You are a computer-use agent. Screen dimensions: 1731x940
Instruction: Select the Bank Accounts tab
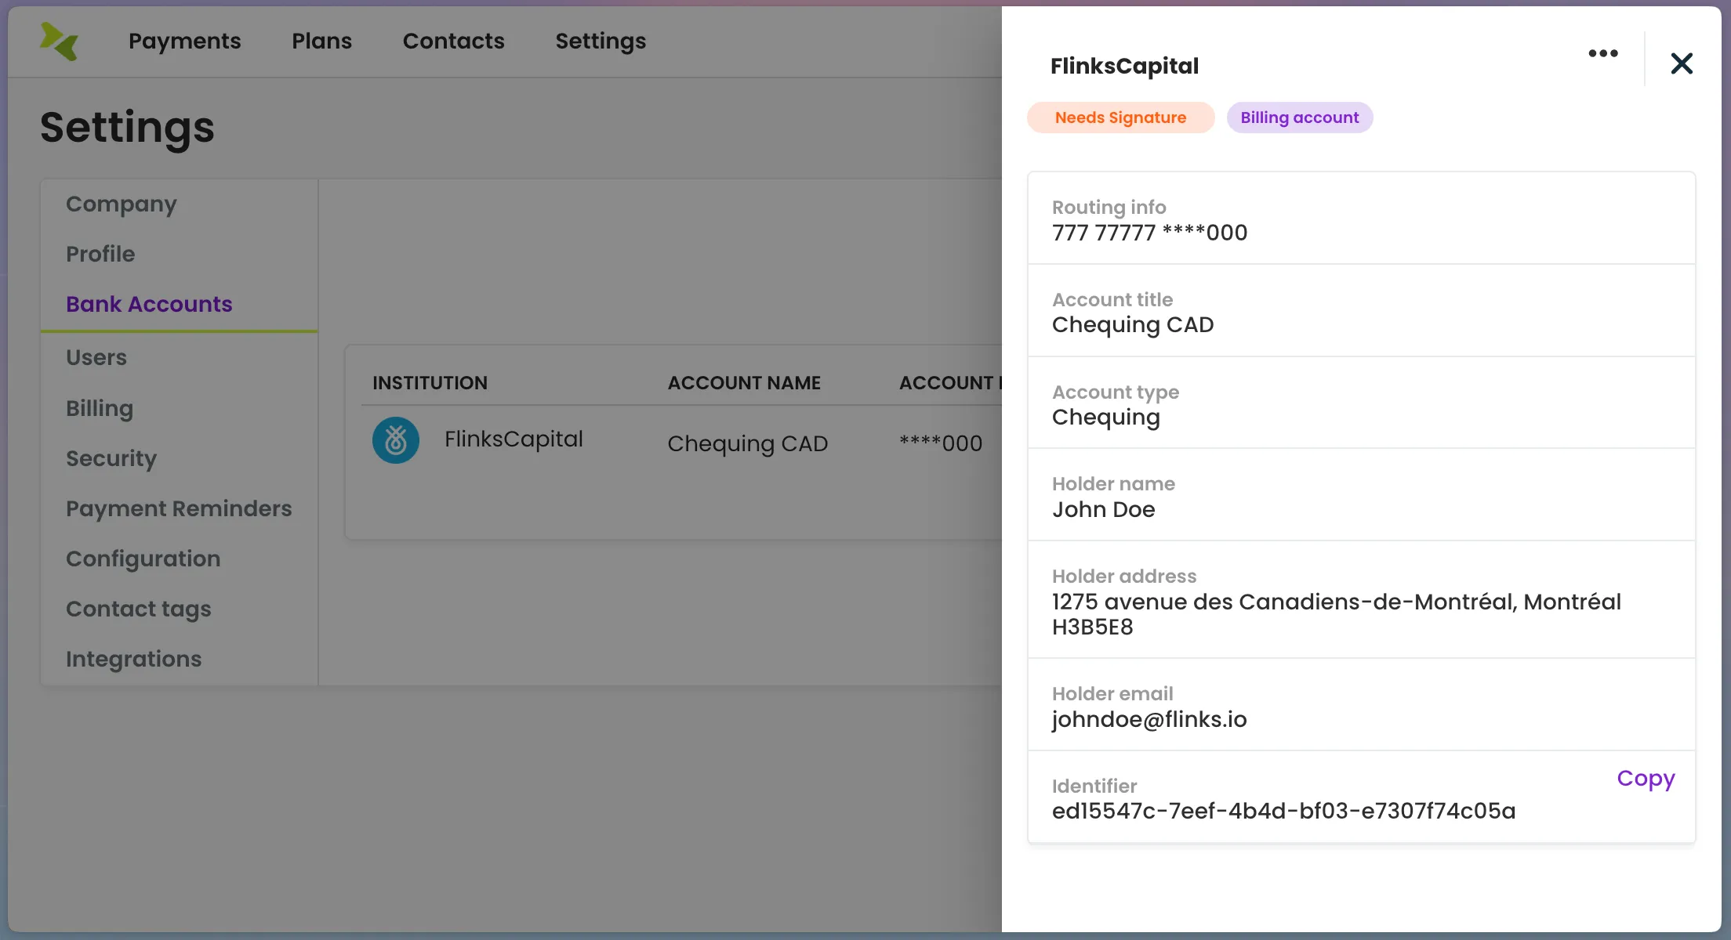[149, 304]
